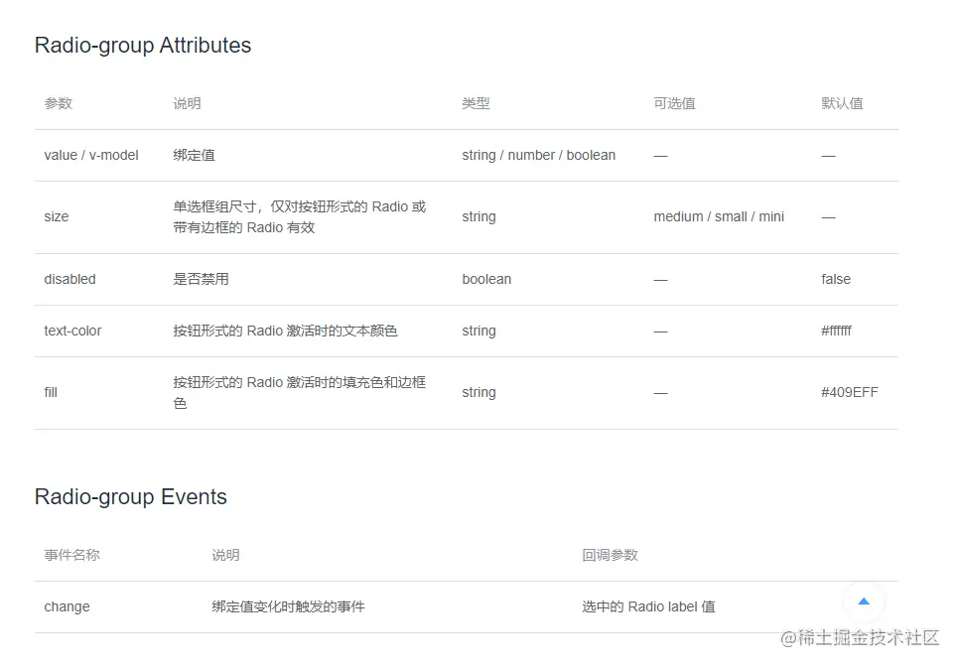This screenshot has width=959, height=667.
Task: Select the disabled parameter entry
Action: click(x=68, y=279)
